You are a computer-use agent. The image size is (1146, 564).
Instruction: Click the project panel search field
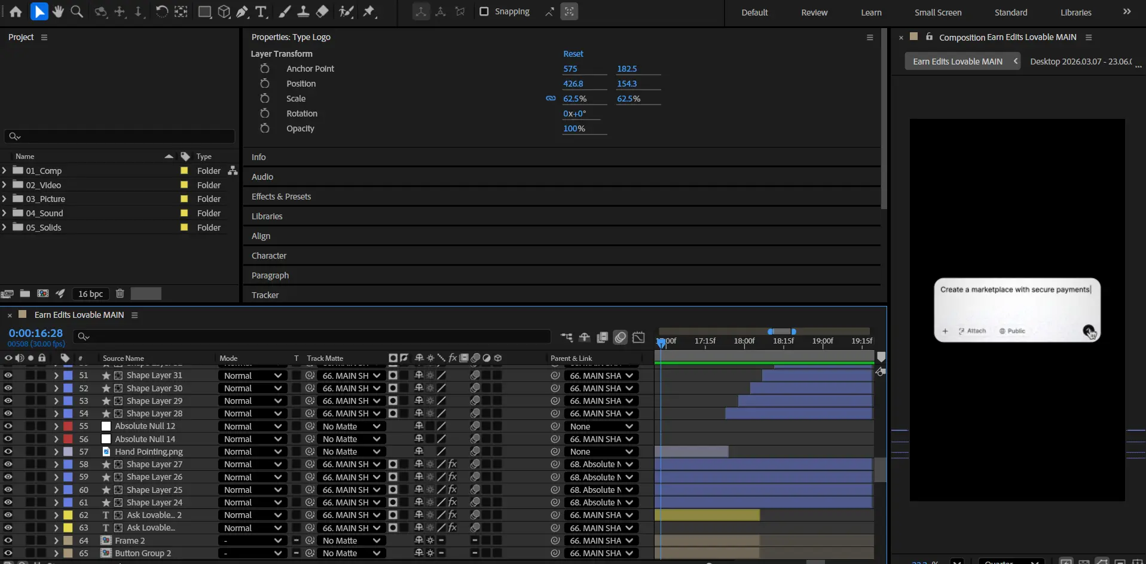pos(120,136)
